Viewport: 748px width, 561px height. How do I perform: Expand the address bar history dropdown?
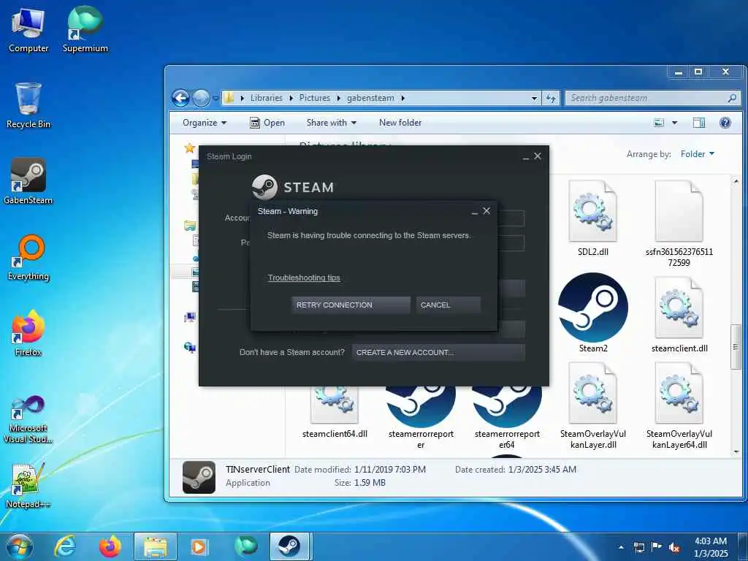click(x=534, y=99)
